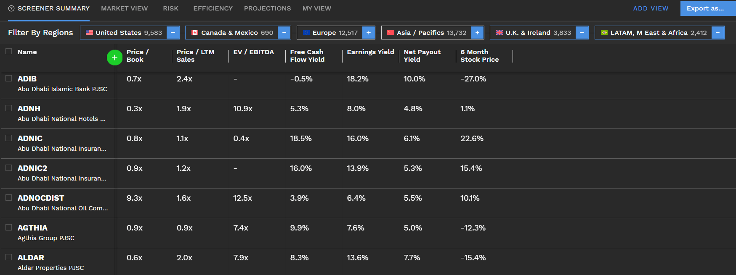Click ADNIC2's 16.0% free cash flow yield
Image resolution: width=736 pixels, height=275 pixels.
coord(301,168)
